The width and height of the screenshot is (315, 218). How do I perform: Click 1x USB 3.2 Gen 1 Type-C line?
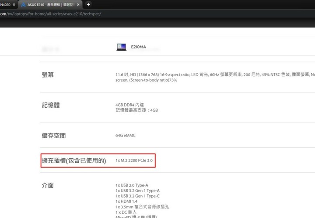pos(138,196)
